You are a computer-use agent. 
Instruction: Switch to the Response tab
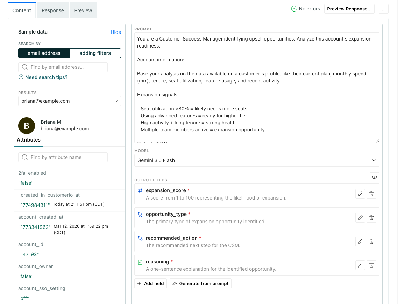pyautogui.click(x=52, y=10)
